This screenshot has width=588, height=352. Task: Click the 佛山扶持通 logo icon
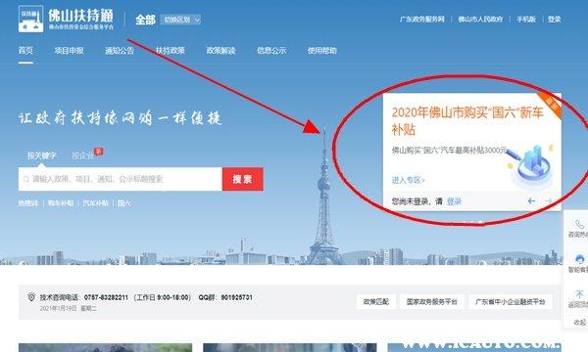30,19
